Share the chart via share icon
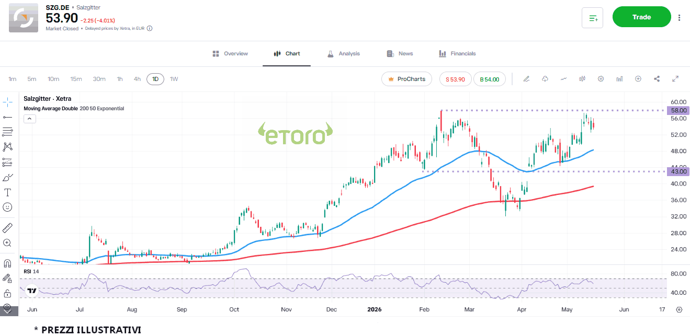This screenshot has height=336, width=690. (657, 79)
